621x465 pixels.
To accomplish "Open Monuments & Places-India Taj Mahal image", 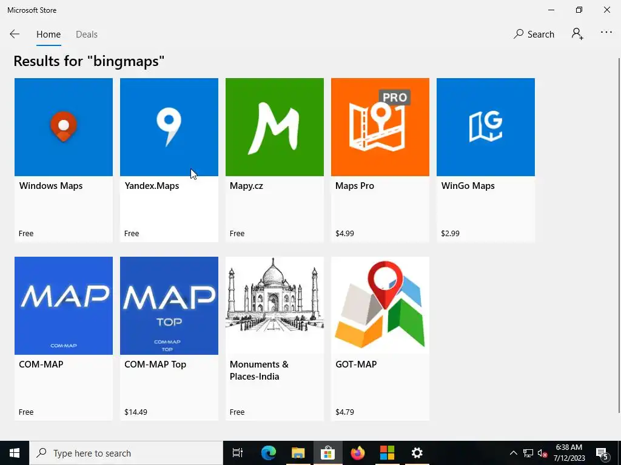I will [275, 306].
